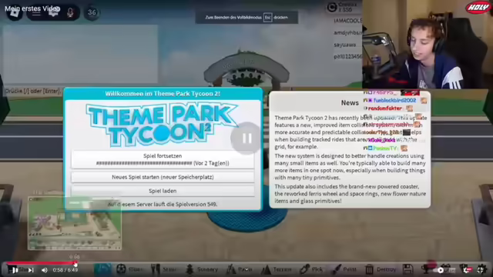Start new game with Neues Spiel starten
This screenshot has height=277, width=493.
point(163,177)
